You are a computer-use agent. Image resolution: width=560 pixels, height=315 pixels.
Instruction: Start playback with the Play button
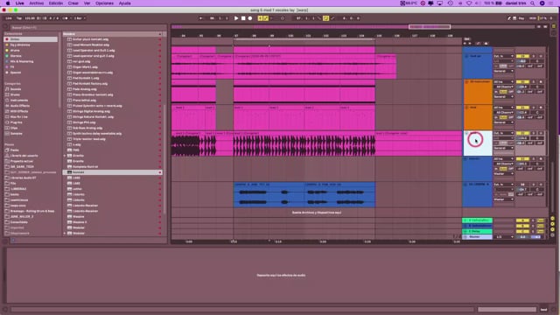click(236, 18)
